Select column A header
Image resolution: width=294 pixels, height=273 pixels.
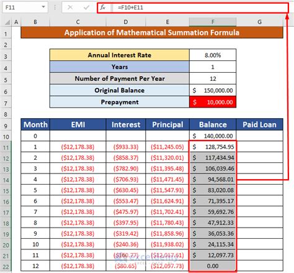16,22
